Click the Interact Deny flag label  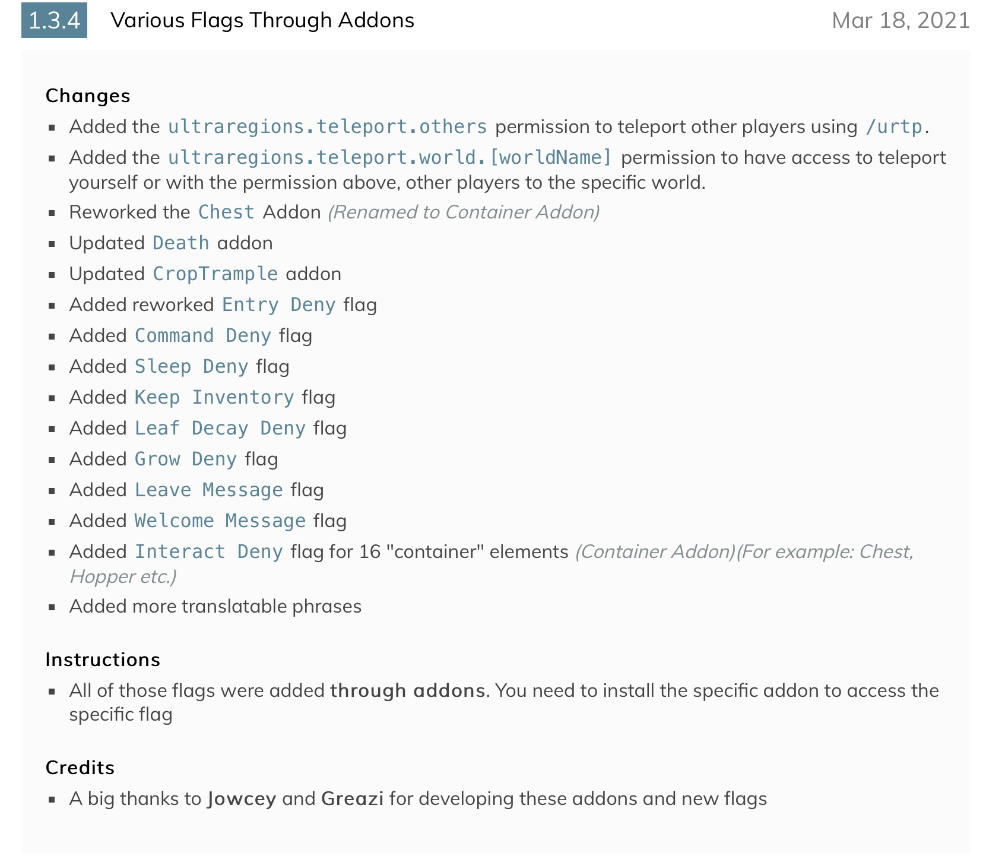209,551
